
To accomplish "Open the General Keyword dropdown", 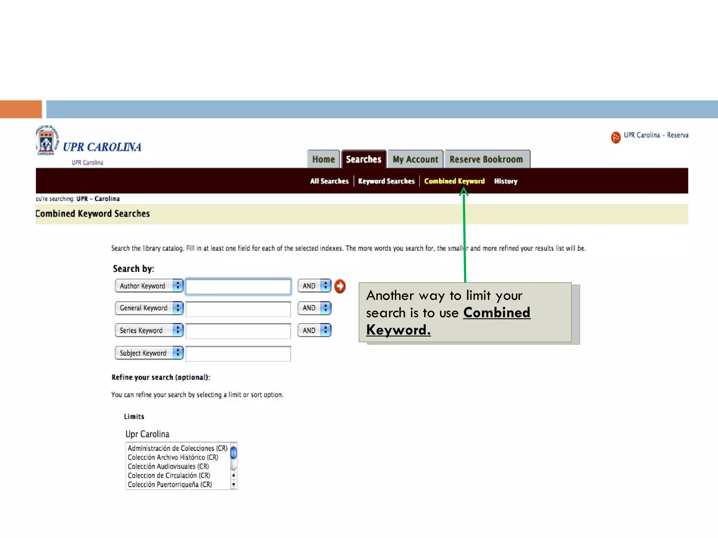I will coord(149,308).
